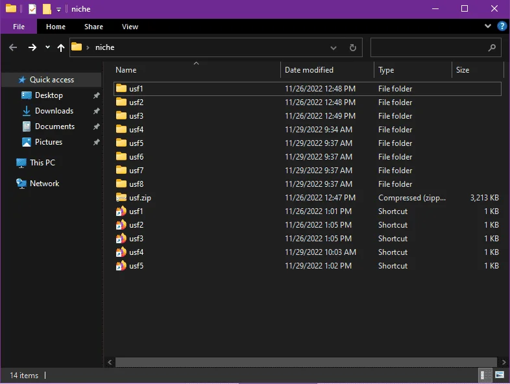Screen dimensions: 510x384
Task: Click the pin icon next to Downloads
Action: (96, 111)
